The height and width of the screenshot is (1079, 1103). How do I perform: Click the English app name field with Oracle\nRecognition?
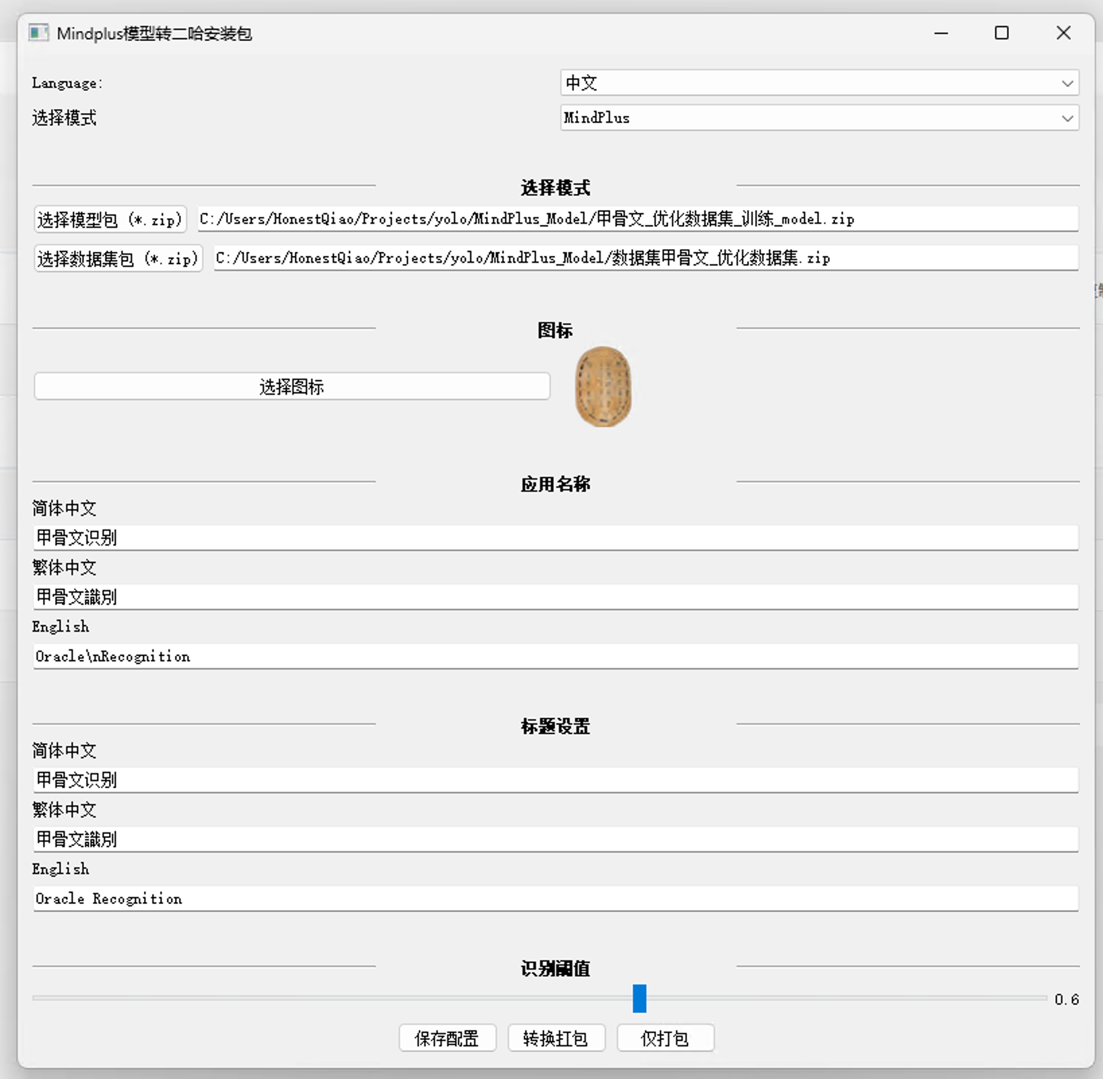[556, 656]
